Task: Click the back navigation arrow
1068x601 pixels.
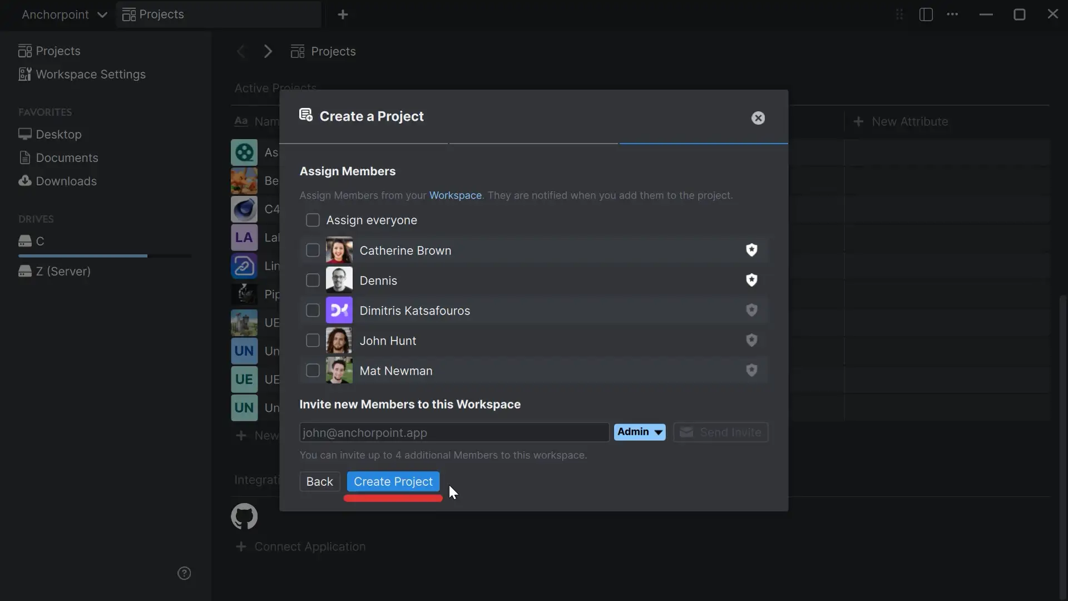Action: tap(241, 51)
